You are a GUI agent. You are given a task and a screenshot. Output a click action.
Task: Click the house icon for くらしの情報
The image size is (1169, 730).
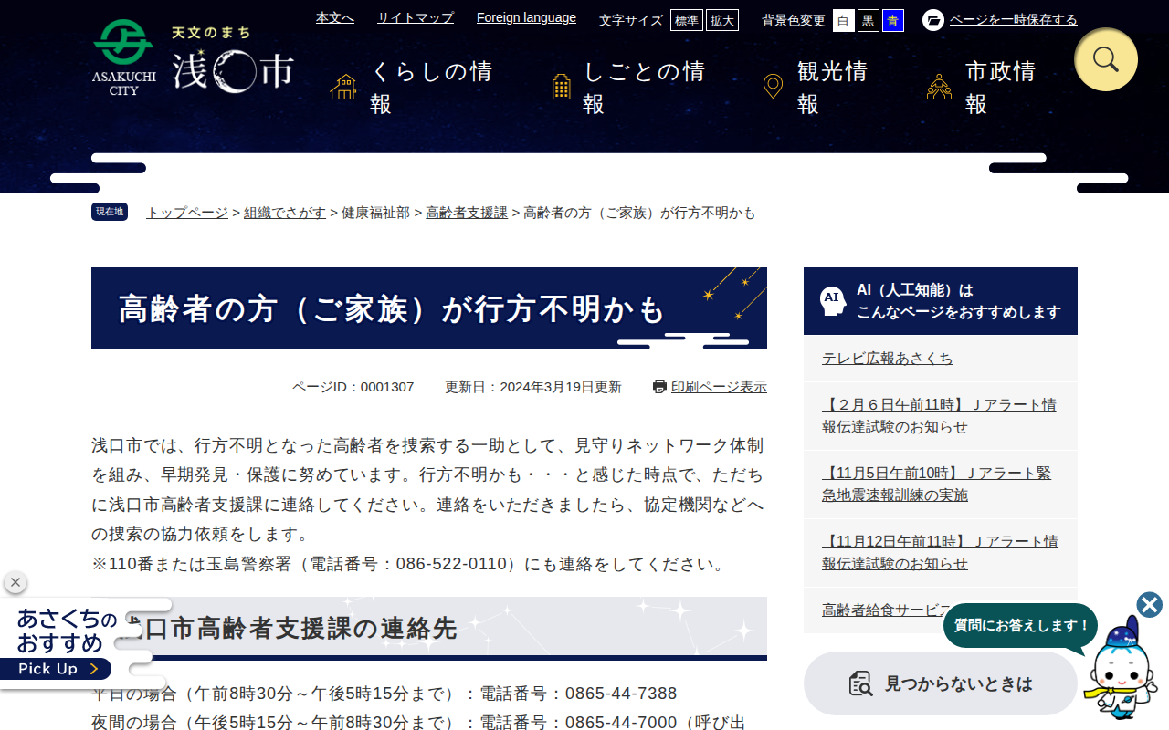click(343, 88)
